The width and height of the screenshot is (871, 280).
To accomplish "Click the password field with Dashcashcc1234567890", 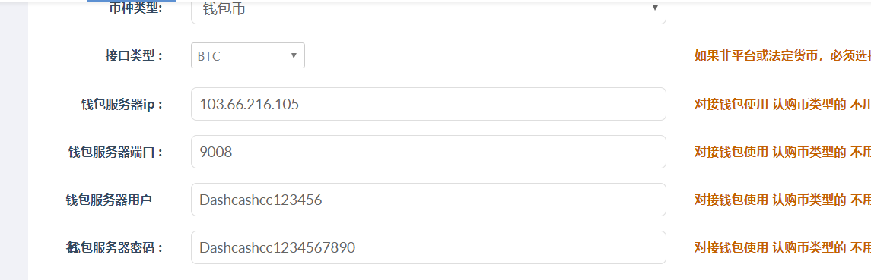I will click(x=428, y=247).
